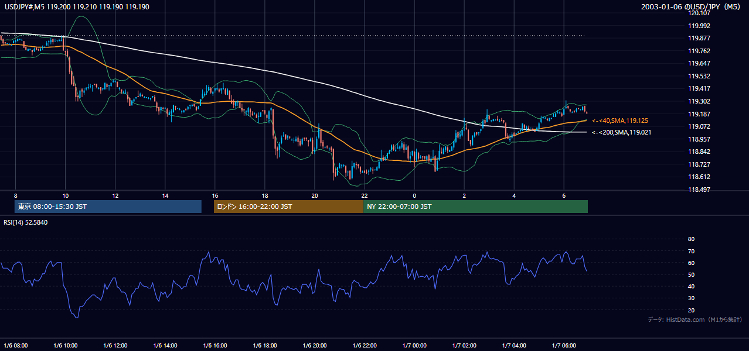Click price axis value 119.762
This screenshot has height=351, width=749.
point(699,51)
